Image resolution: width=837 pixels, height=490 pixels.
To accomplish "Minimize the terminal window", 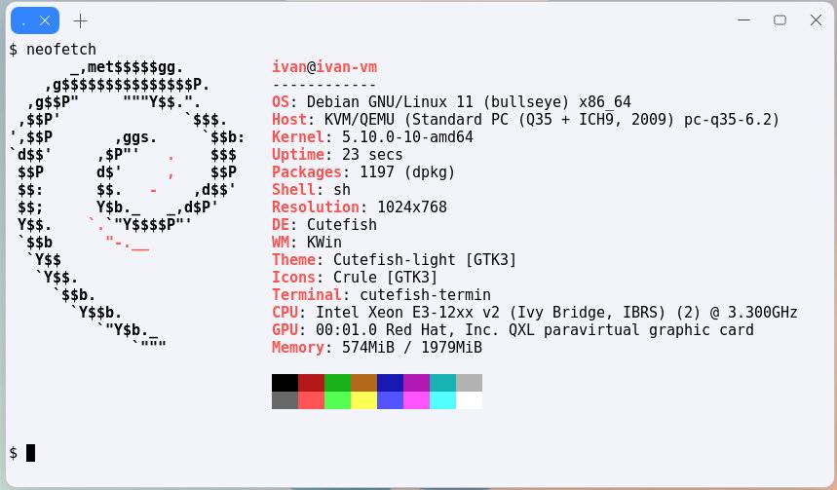I will 742,19.
